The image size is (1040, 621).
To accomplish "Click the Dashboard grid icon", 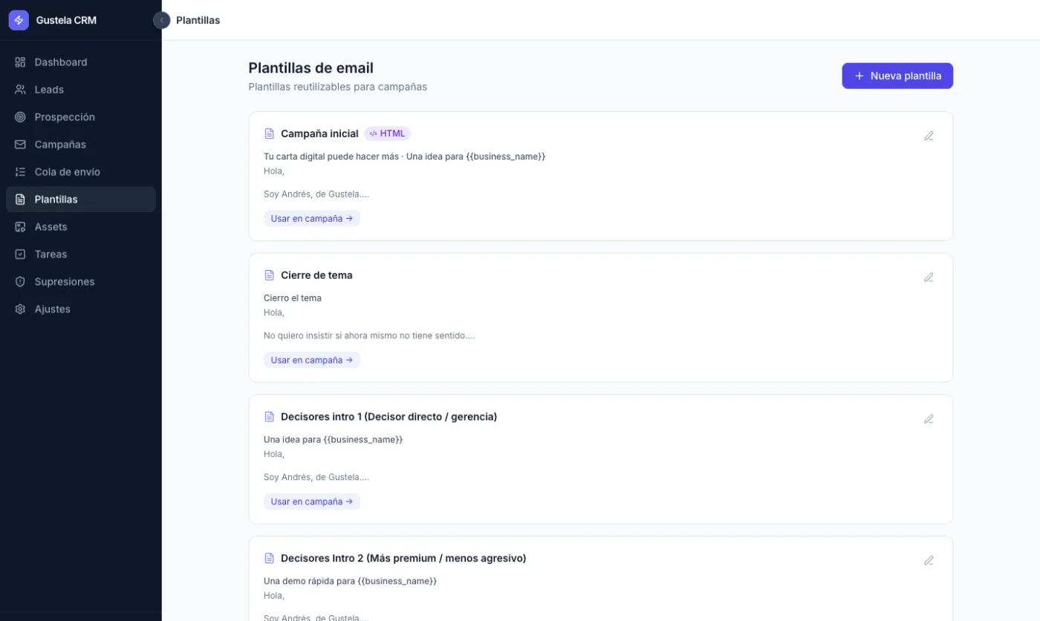I will point(20,62).
